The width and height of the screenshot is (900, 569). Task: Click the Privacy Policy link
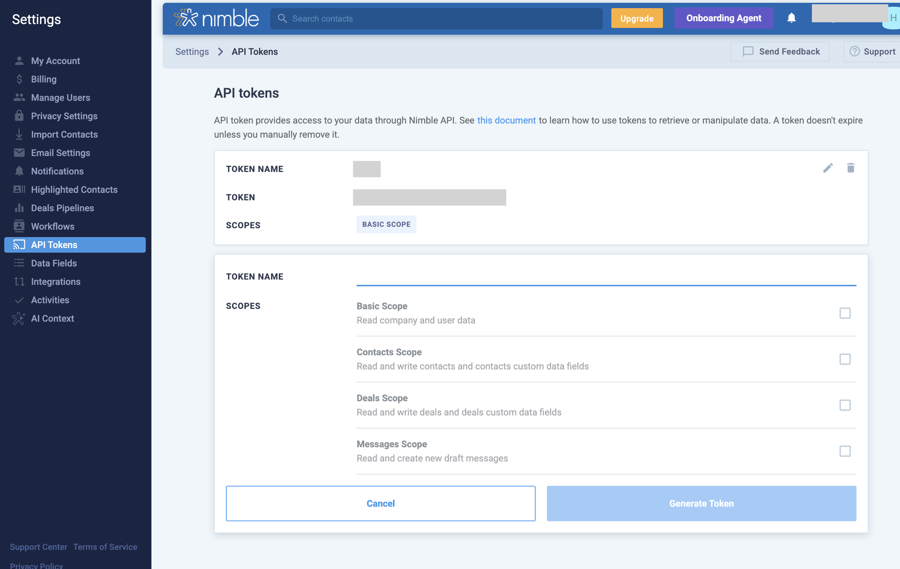coord(36,566)
